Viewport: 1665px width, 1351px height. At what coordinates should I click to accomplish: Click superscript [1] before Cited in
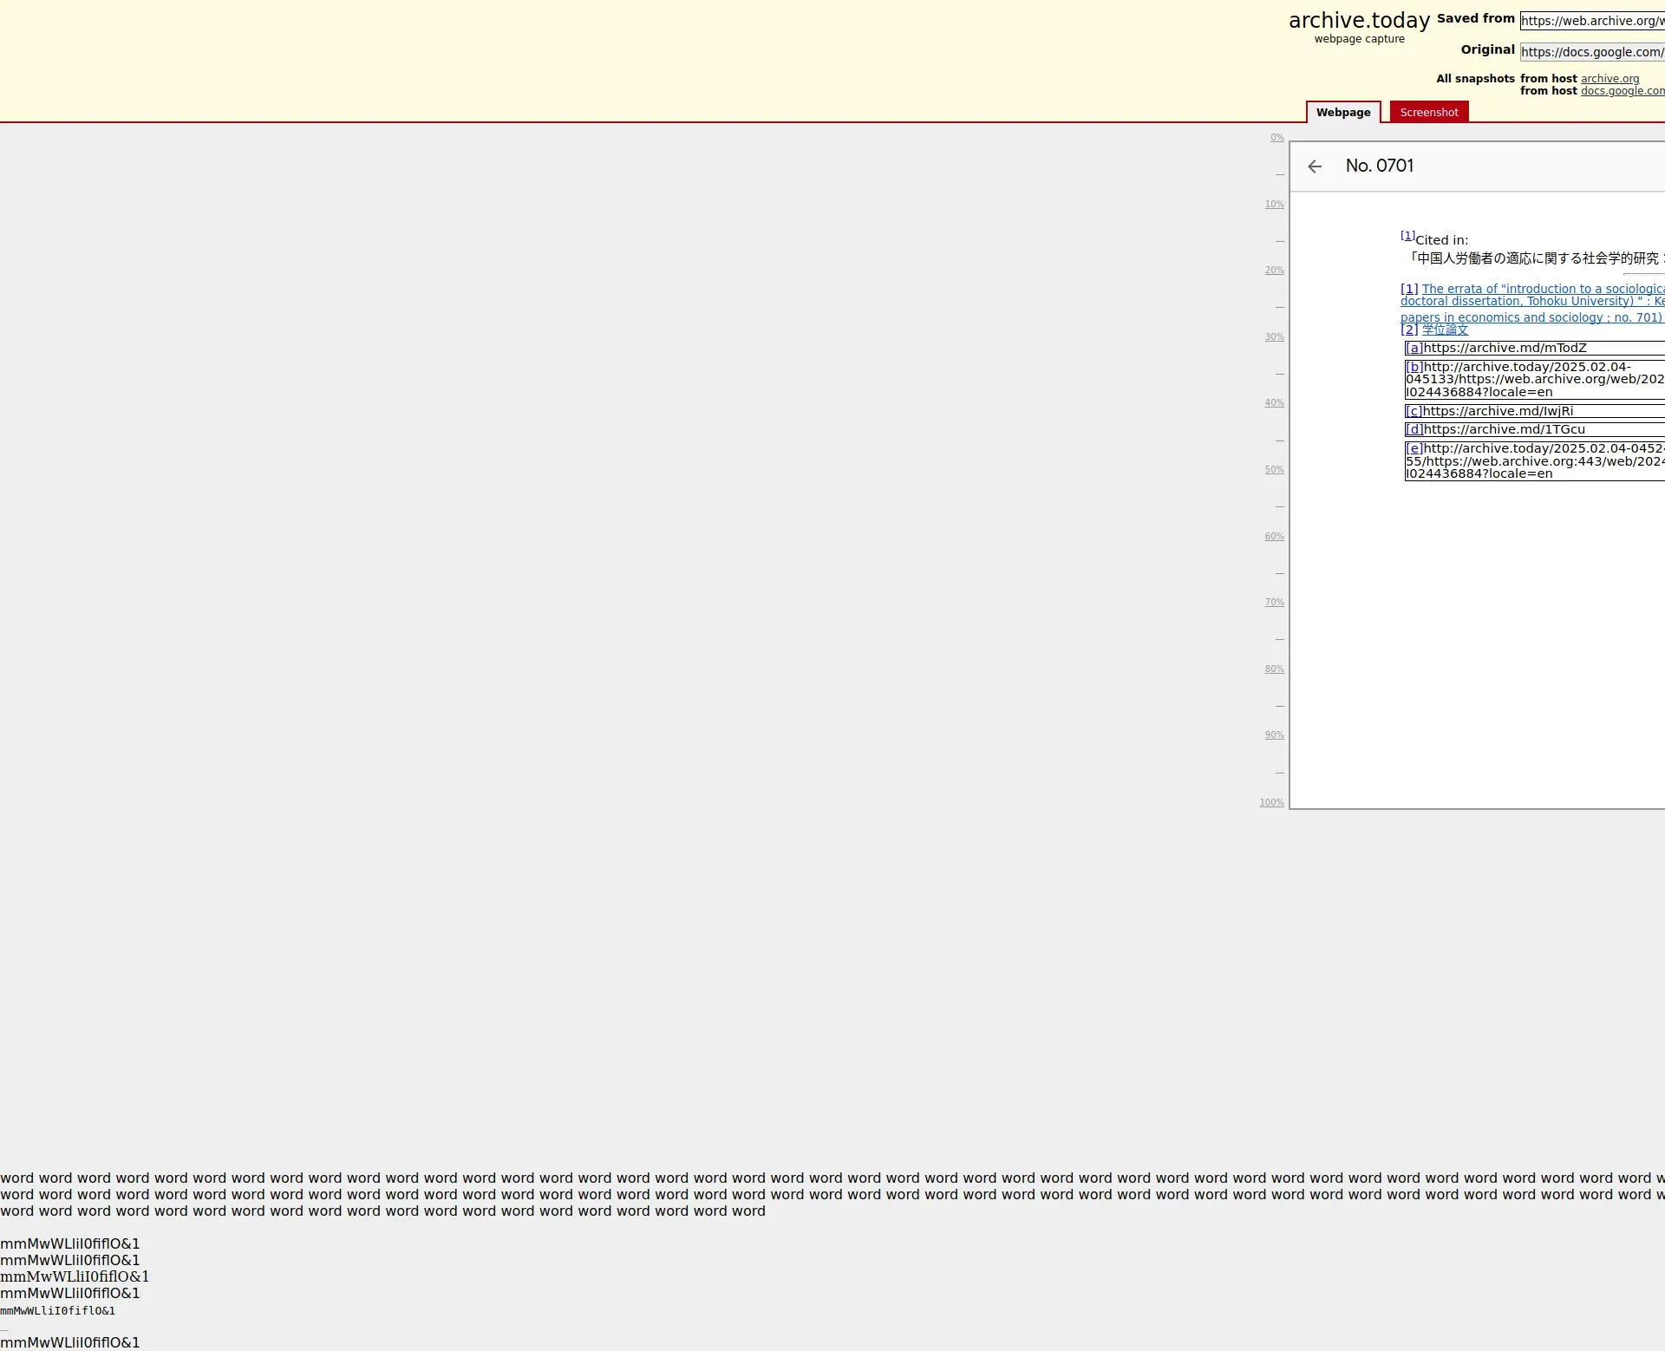(x=1407, y=236)
